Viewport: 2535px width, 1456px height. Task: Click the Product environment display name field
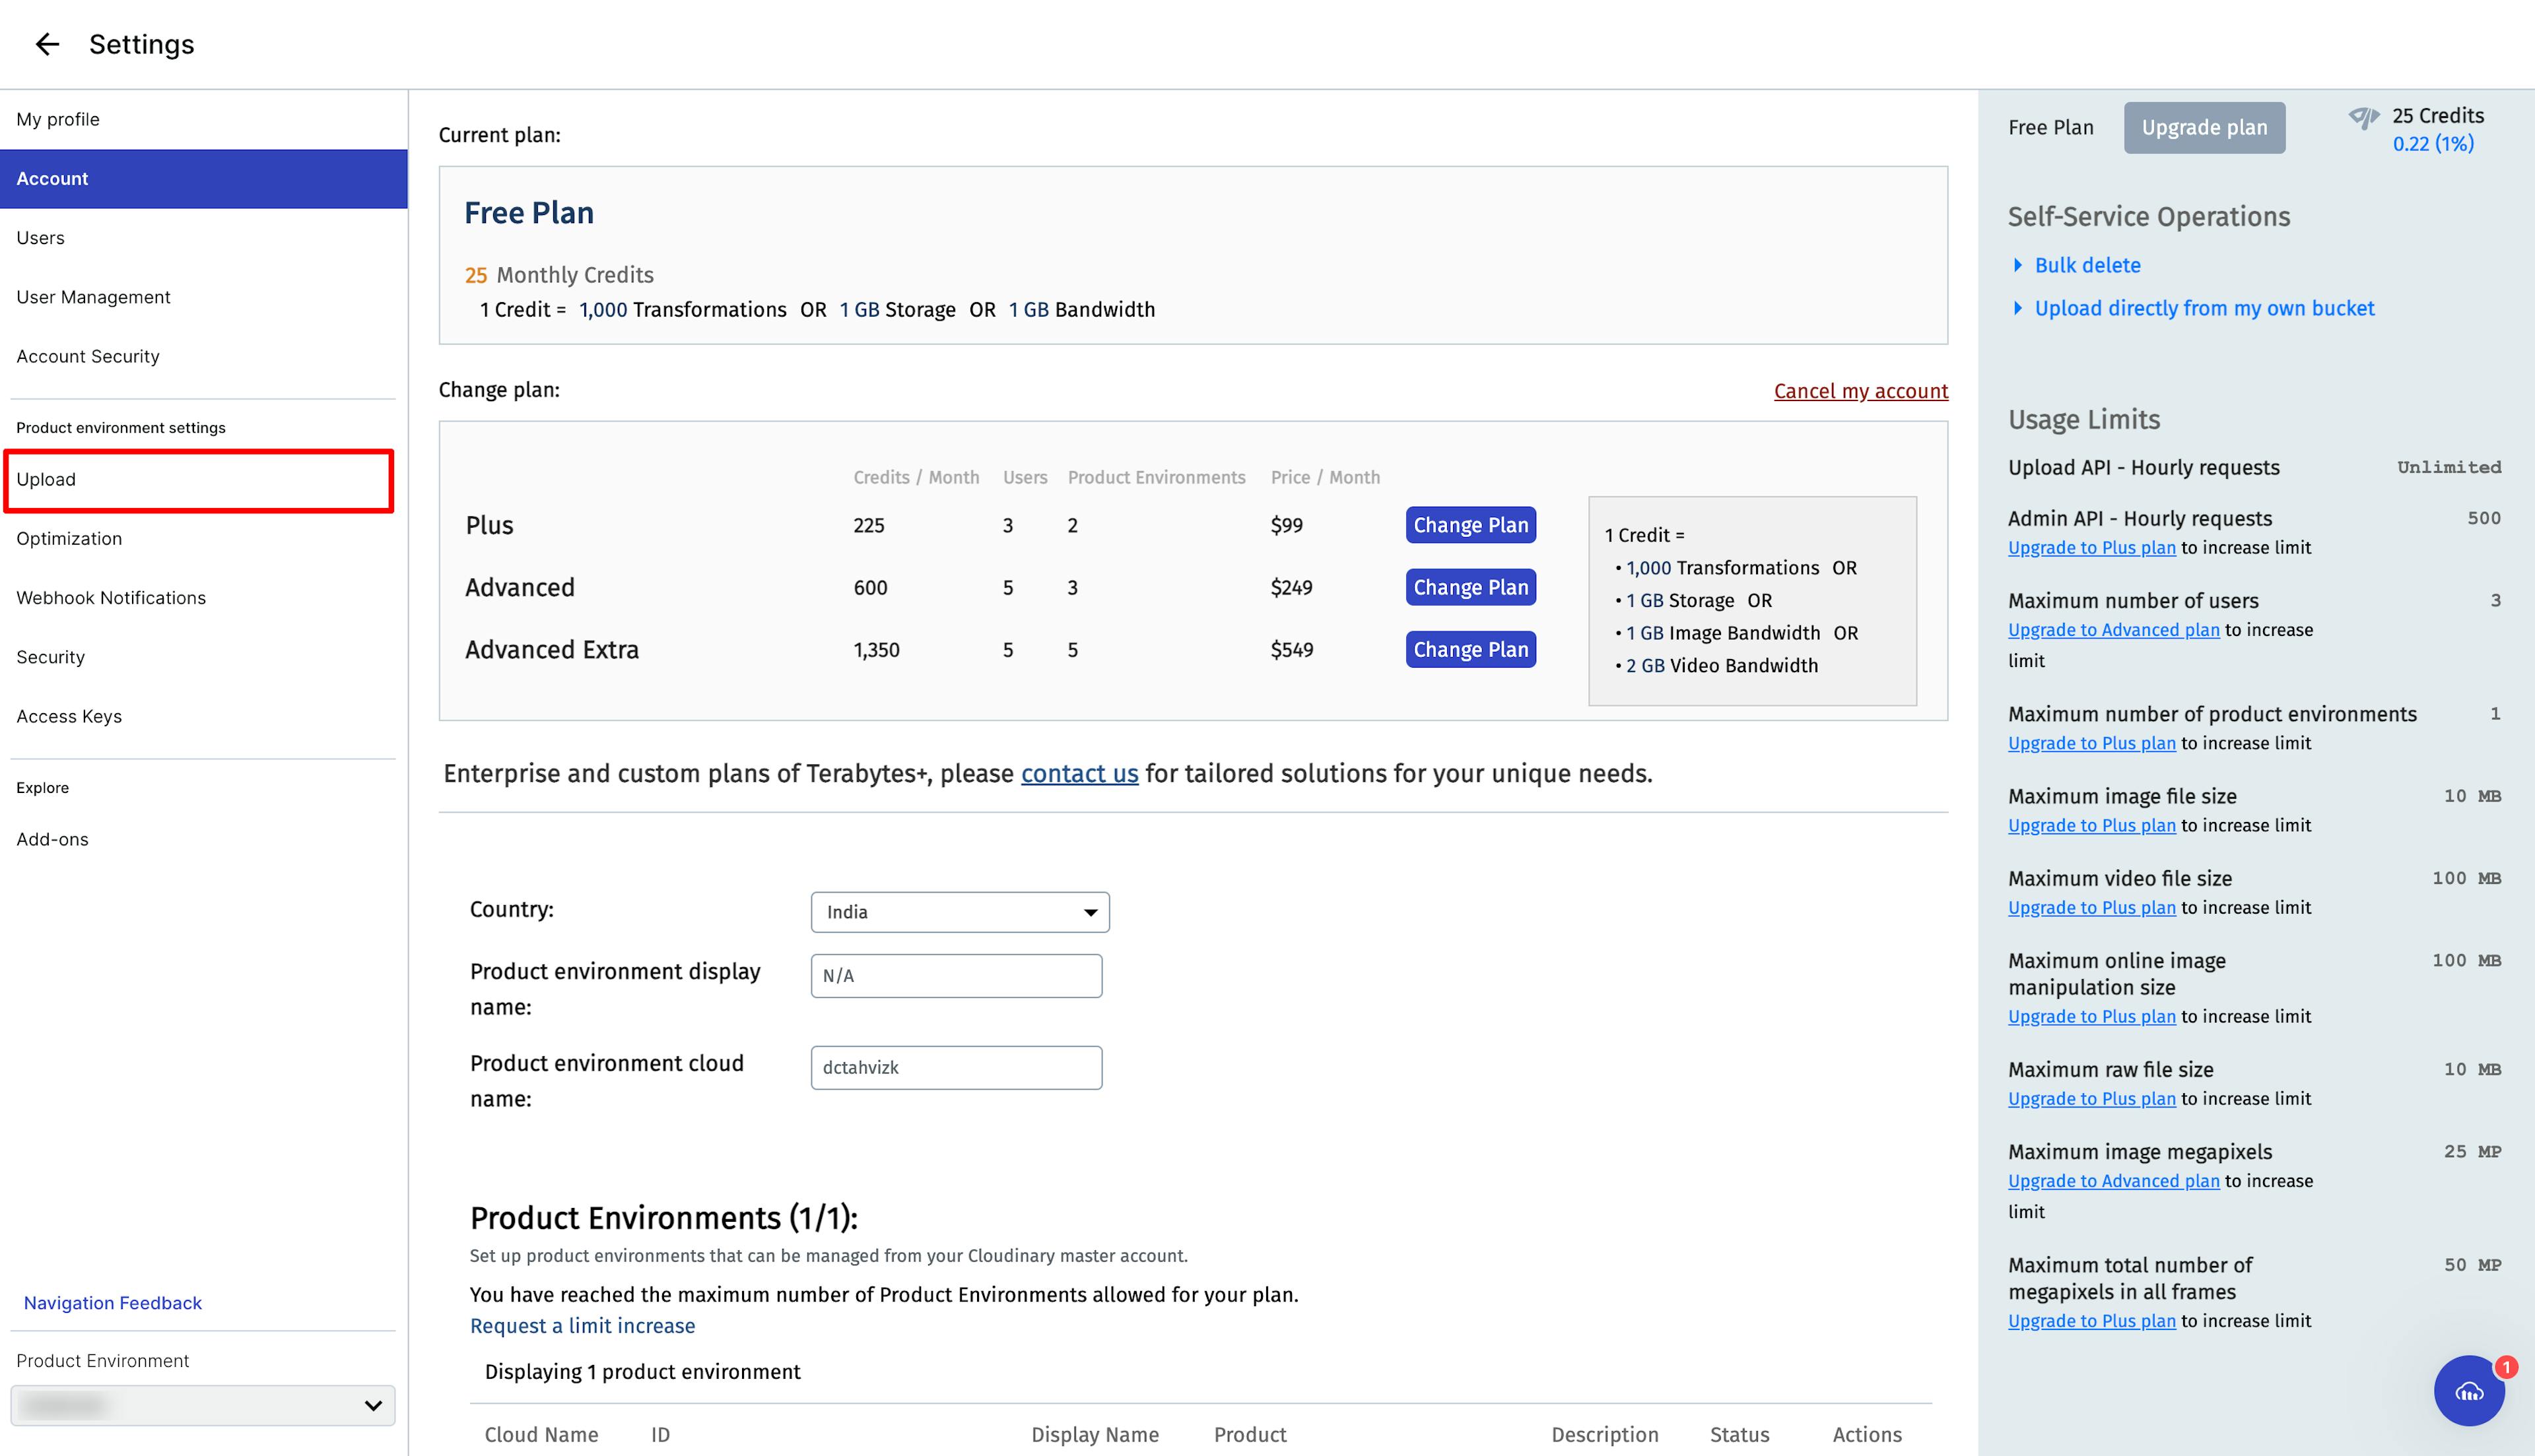click(956, 974)
